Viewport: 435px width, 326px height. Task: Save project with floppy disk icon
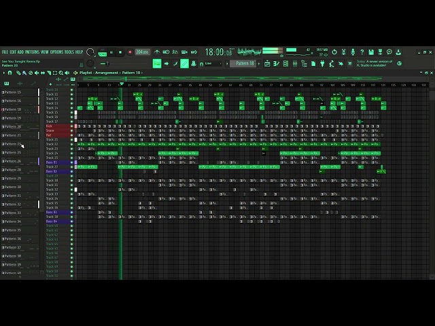coord(371,52)
